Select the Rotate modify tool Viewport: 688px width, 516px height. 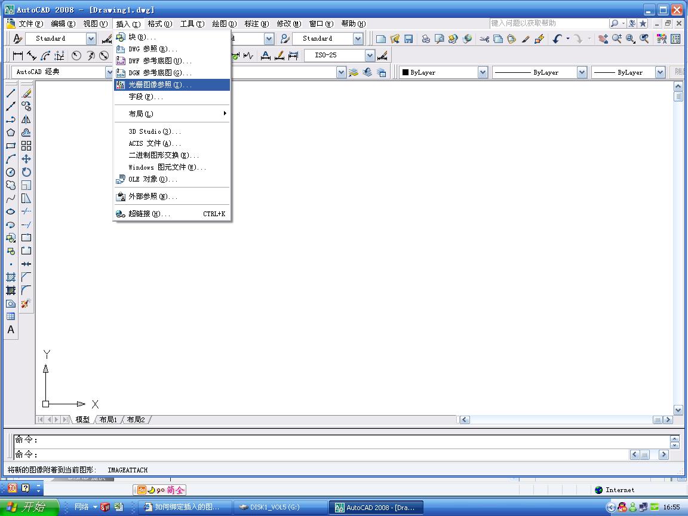[26, 172]
